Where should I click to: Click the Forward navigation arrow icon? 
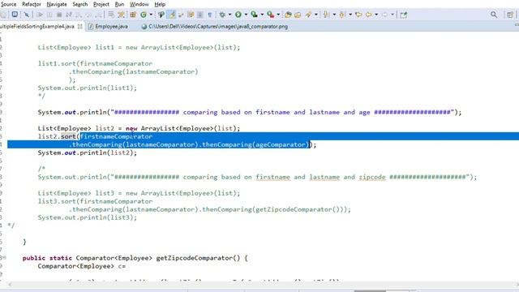(x=384, y=15)
